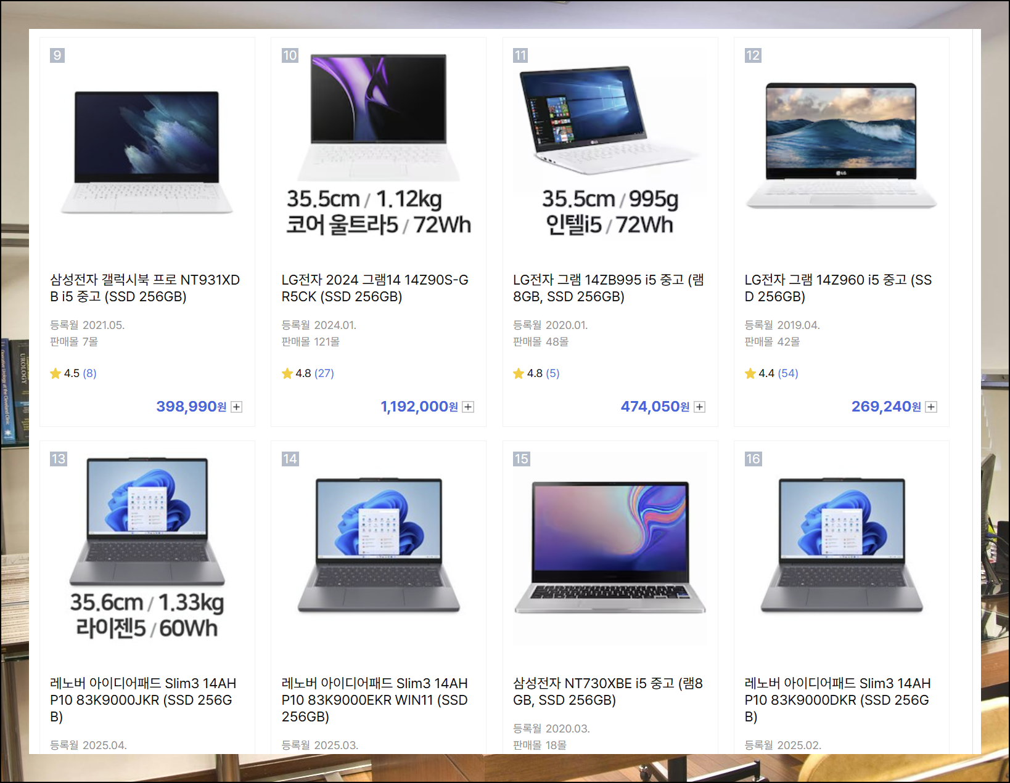Open LG전자 그램 14Z960 i5 중고 link
This screenshot has height=783, width=1010.
838,288
